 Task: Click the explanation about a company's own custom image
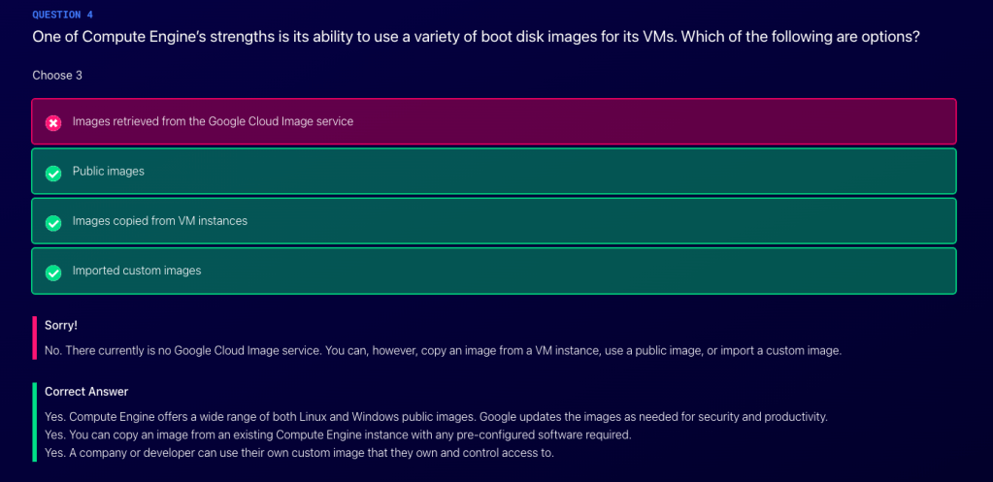(x=299, y=453)
